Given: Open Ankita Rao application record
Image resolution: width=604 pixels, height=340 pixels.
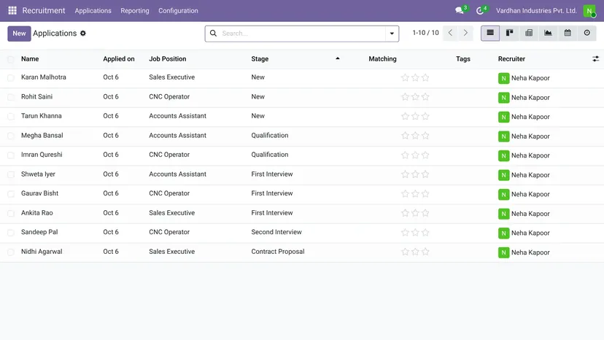Looking at the screenshot, I should [37, 213].
